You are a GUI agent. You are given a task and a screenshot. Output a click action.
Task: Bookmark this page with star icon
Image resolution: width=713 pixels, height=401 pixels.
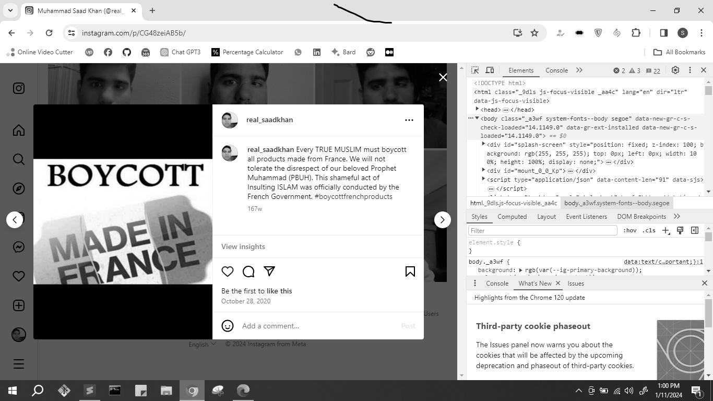[x=534, y=33]
